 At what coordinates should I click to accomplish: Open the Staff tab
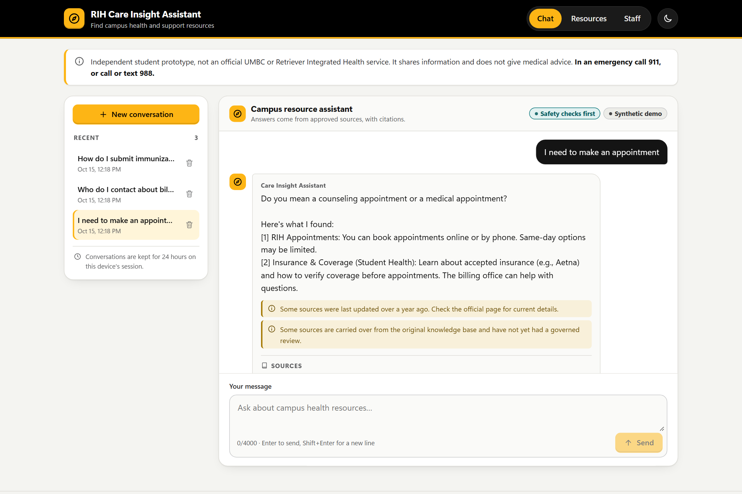point(632,19)
